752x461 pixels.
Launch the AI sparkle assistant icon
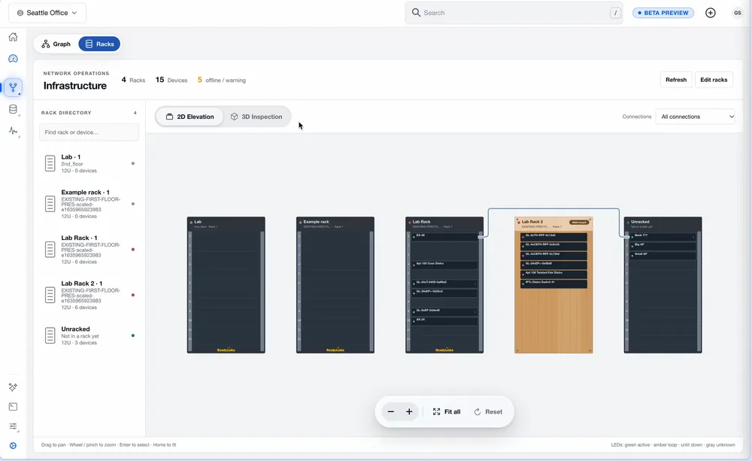click(13, 387)
